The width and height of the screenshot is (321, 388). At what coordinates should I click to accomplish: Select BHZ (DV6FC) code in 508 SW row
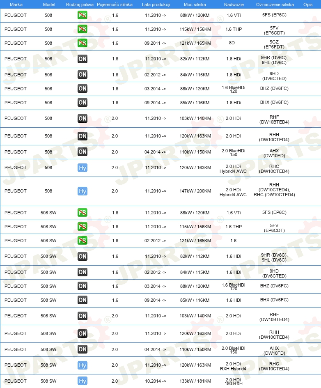pos(274,286)
